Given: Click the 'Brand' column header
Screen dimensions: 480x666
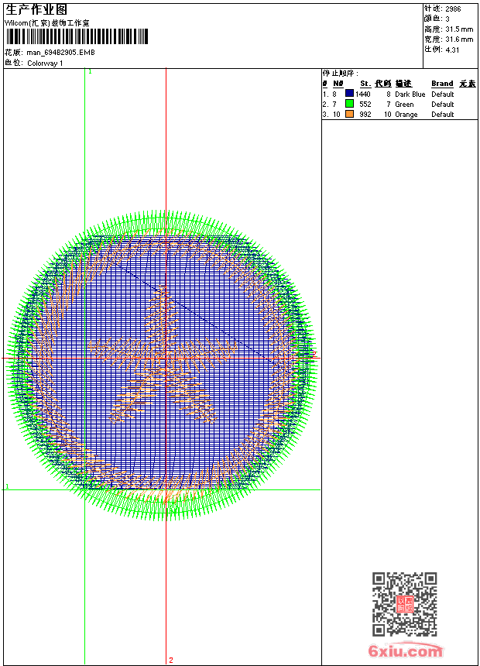Looking at the screenshot, I should [442, 84].
